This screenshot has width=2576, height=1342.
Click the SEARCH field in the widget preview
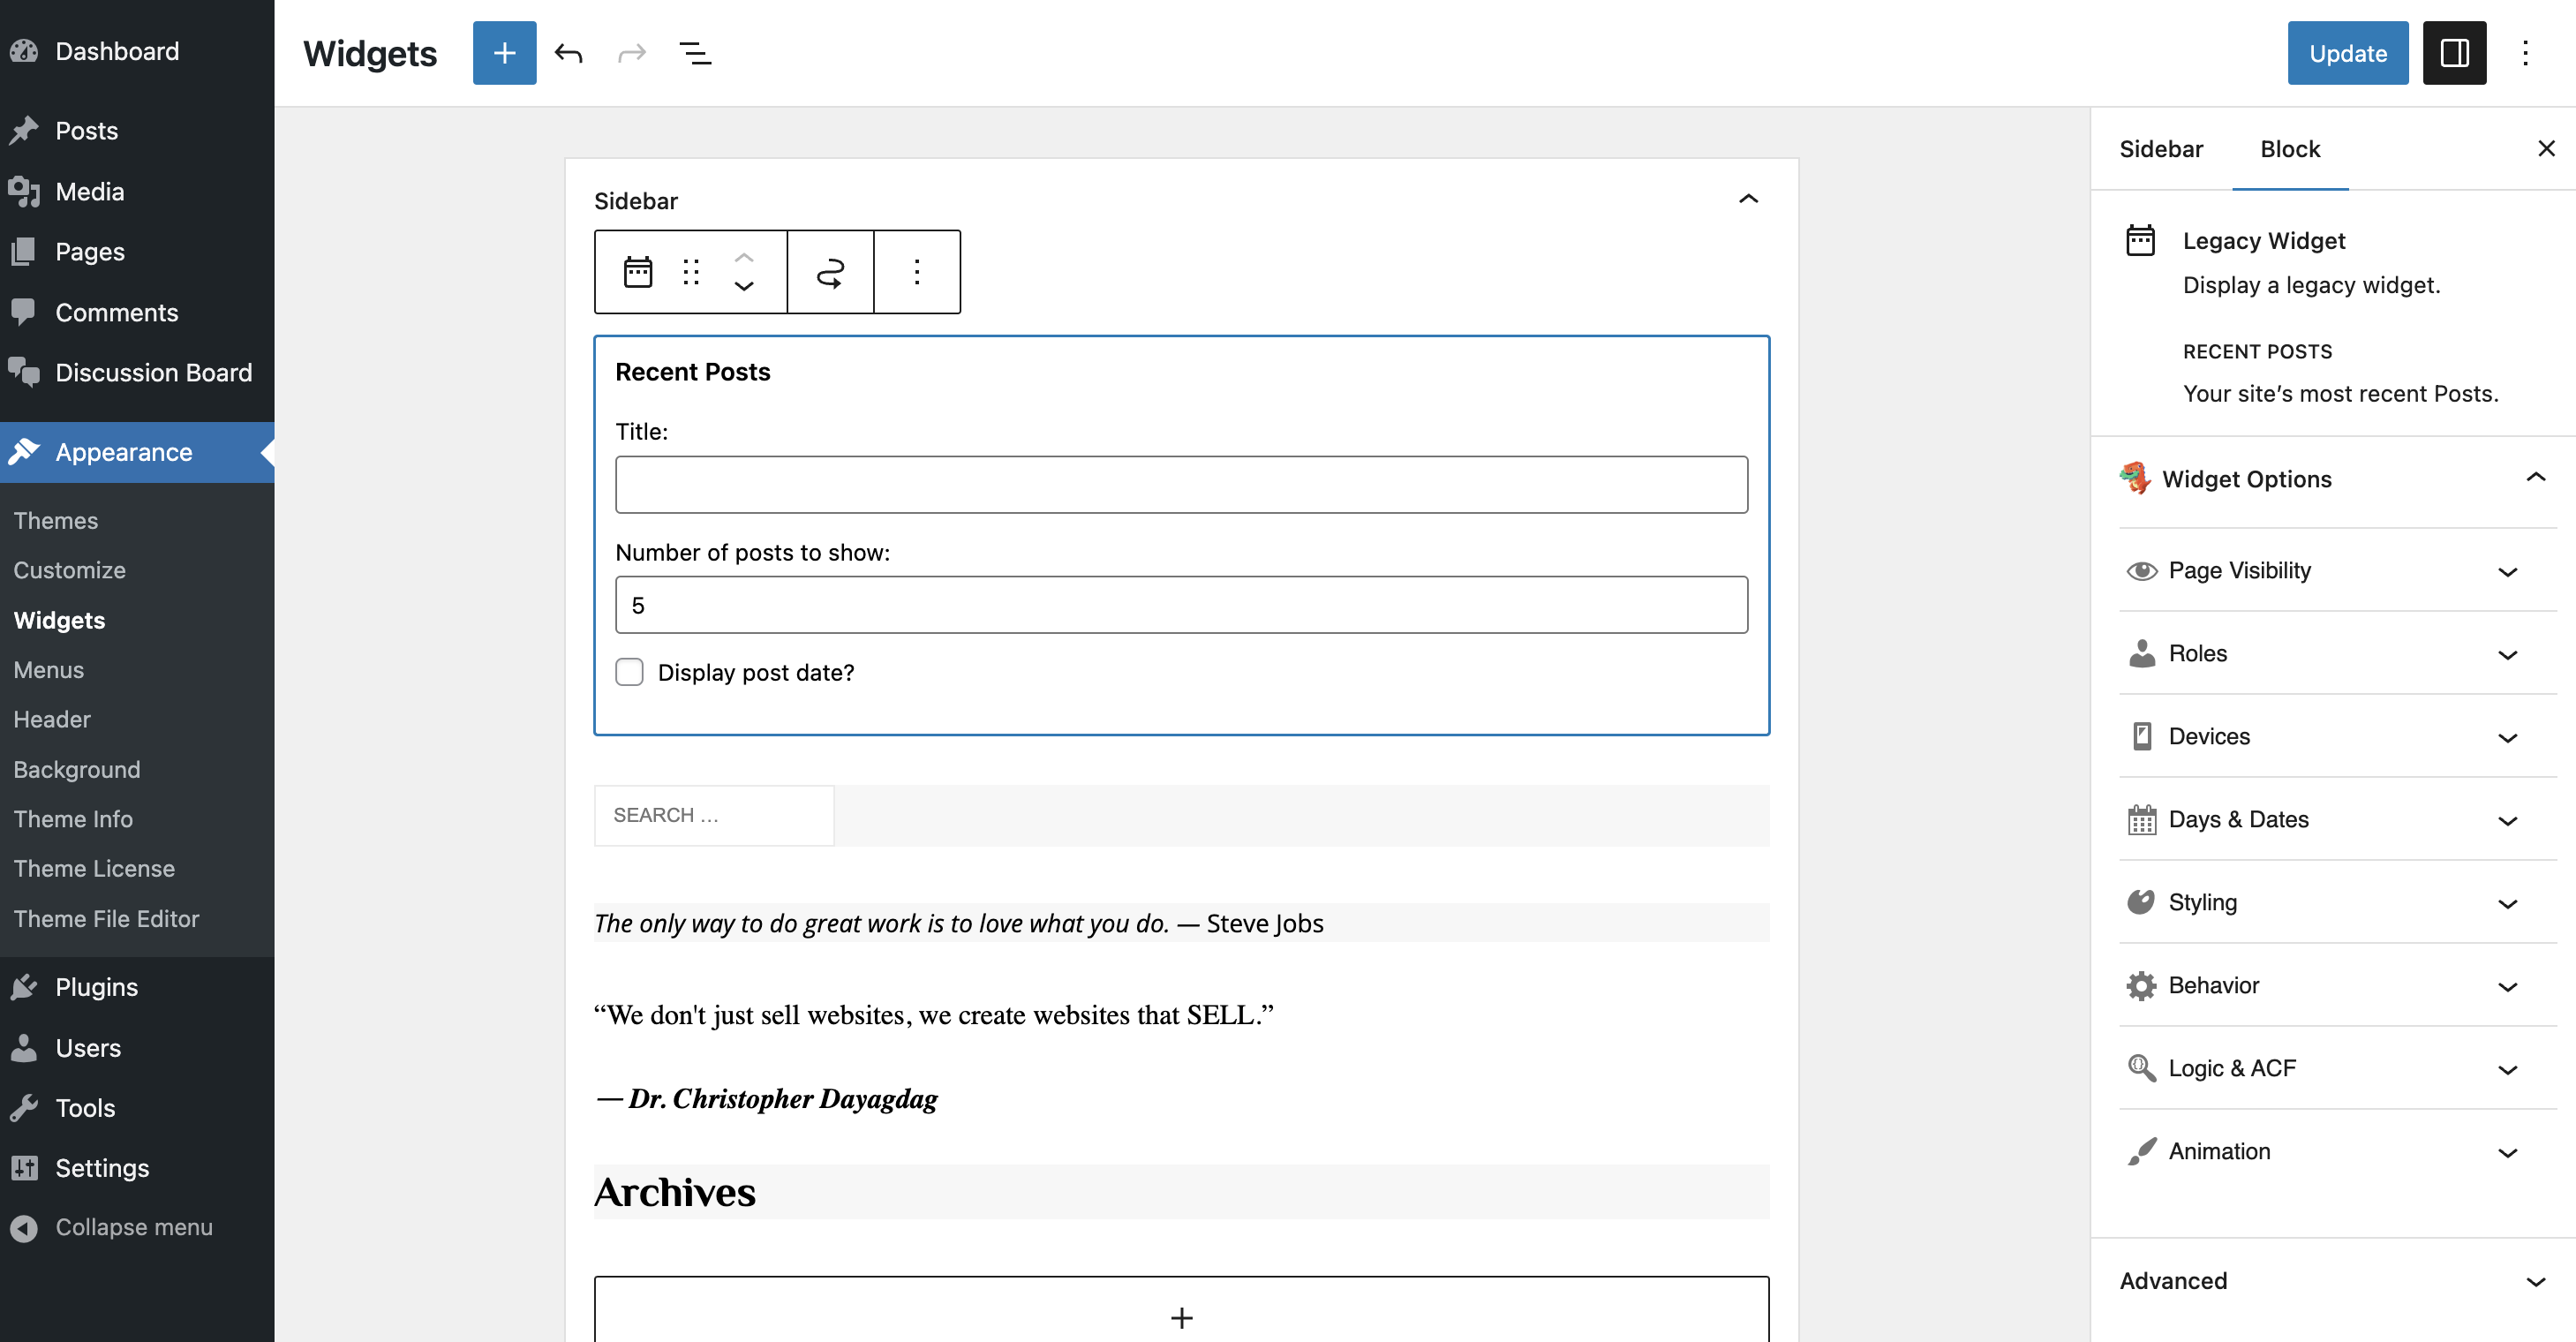[713, 815]
